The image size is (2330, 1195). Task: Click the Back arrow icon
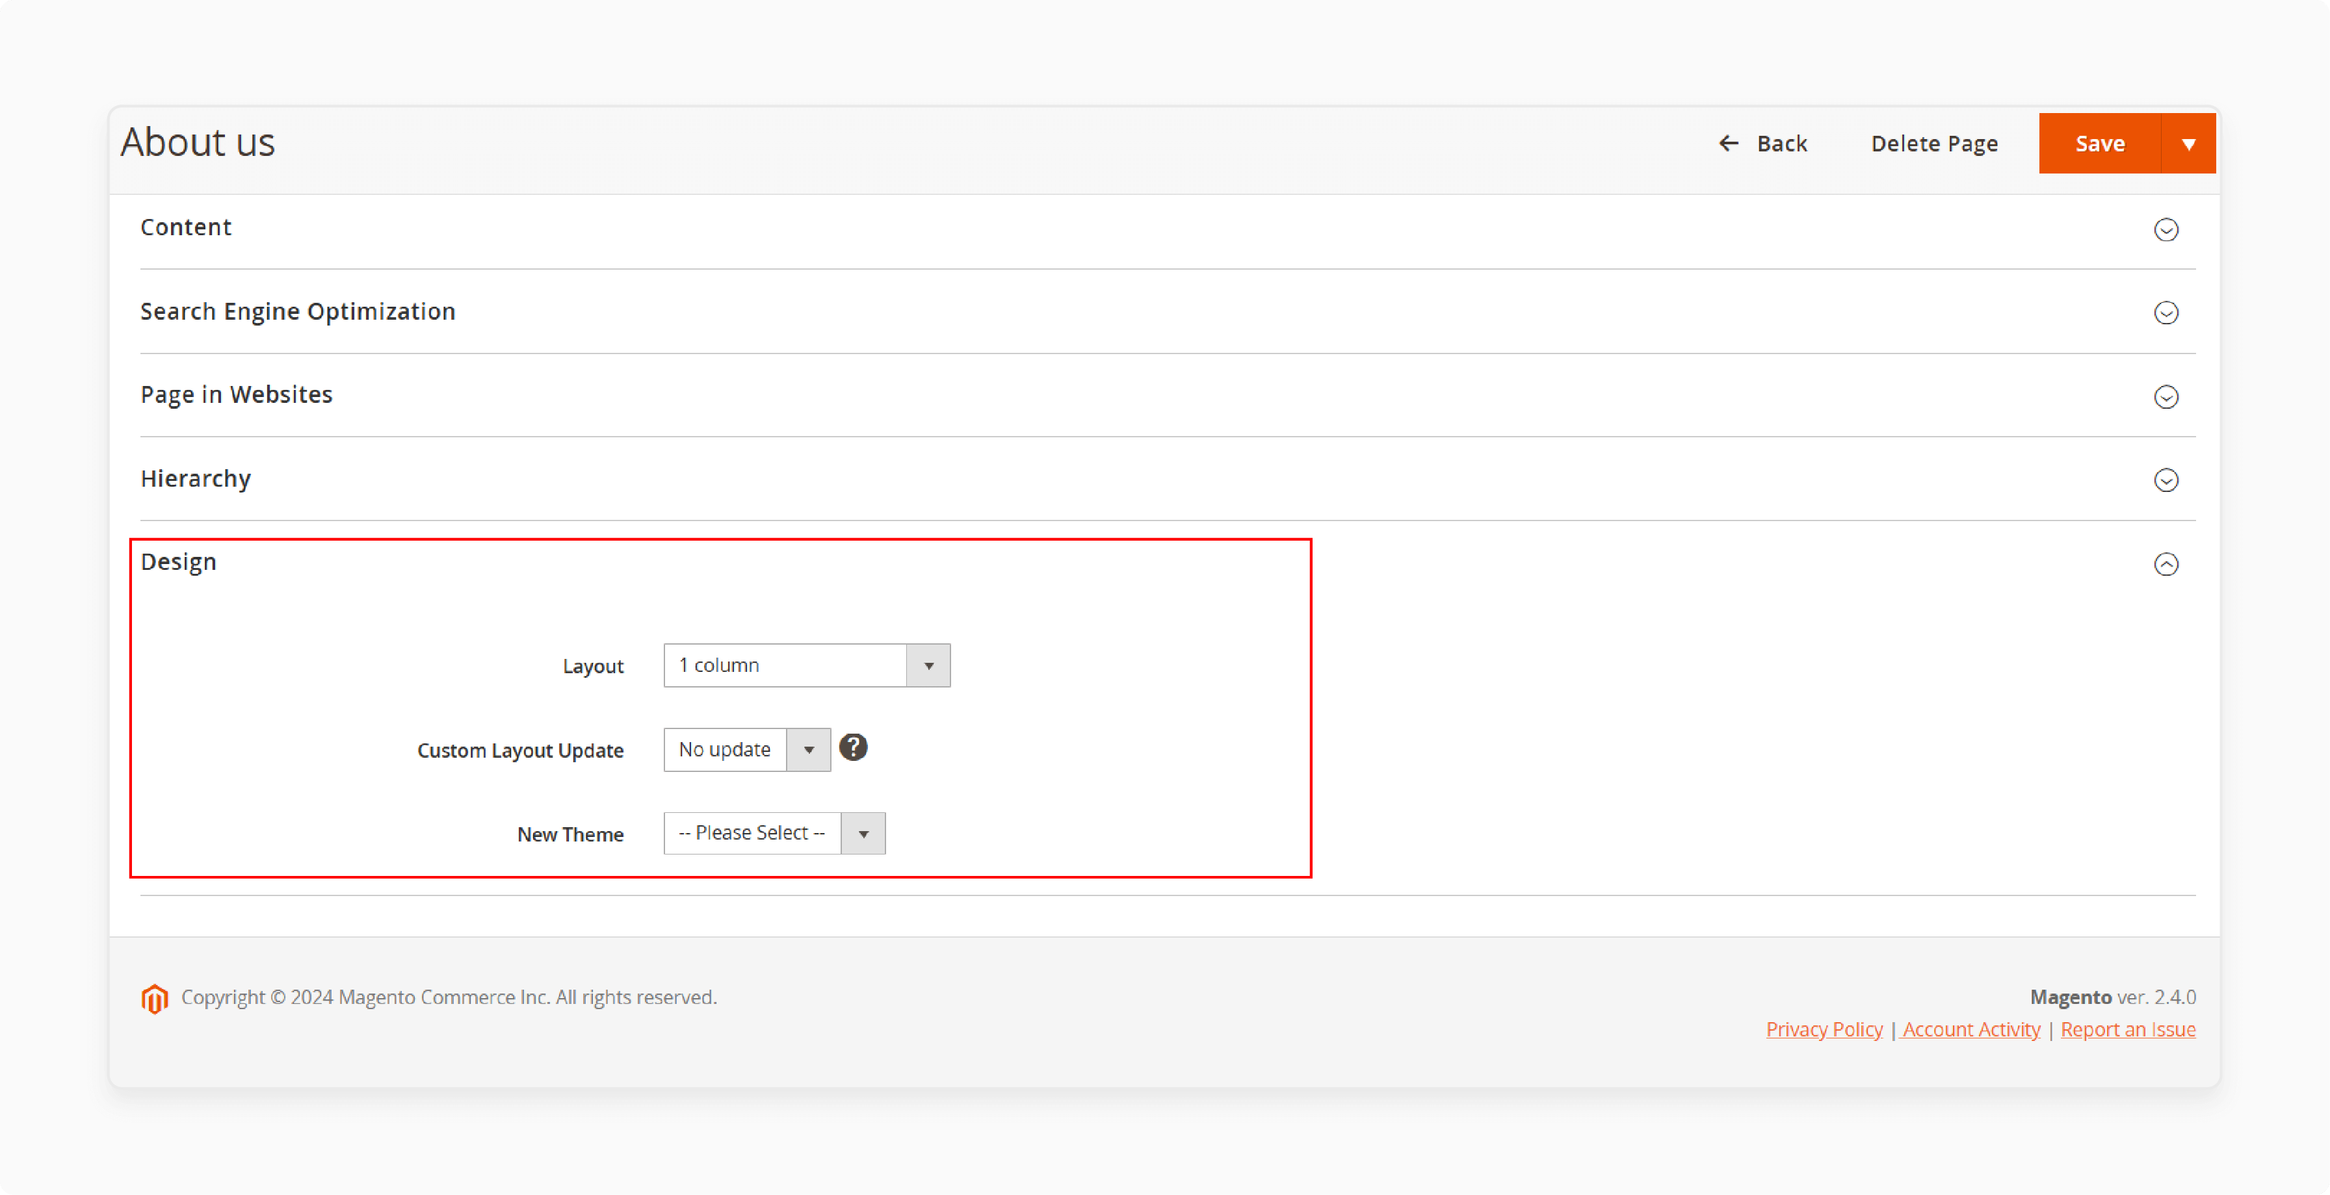point(1729,143)
